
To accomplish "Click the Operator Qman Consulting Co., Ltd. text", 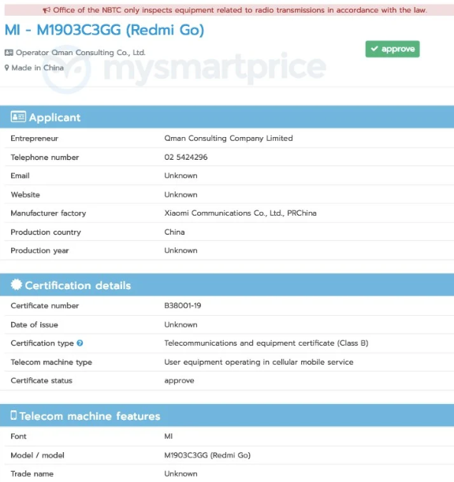I will 80,53.
